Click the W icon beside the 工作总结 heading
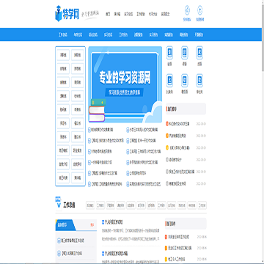264x264 pixels. 59,203
